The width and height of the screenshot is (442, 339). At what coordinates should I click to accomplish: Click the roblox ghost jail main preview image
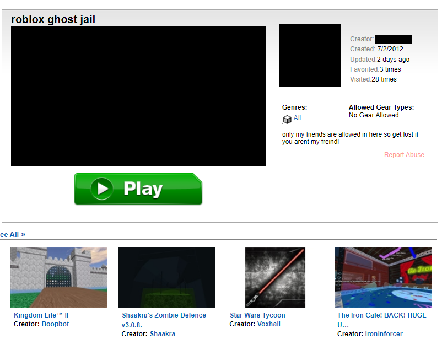[138, 96]
